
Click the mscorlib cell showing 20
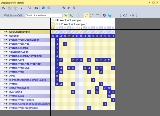[61, 36]
